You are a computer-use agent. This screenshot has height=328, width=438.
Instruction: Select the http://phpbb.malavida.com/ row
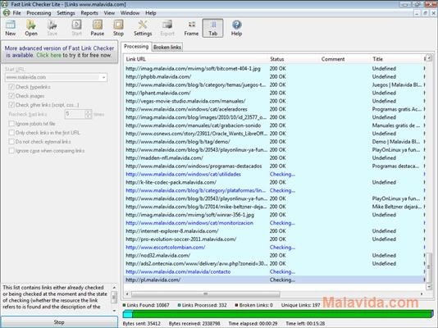(274, 76)
